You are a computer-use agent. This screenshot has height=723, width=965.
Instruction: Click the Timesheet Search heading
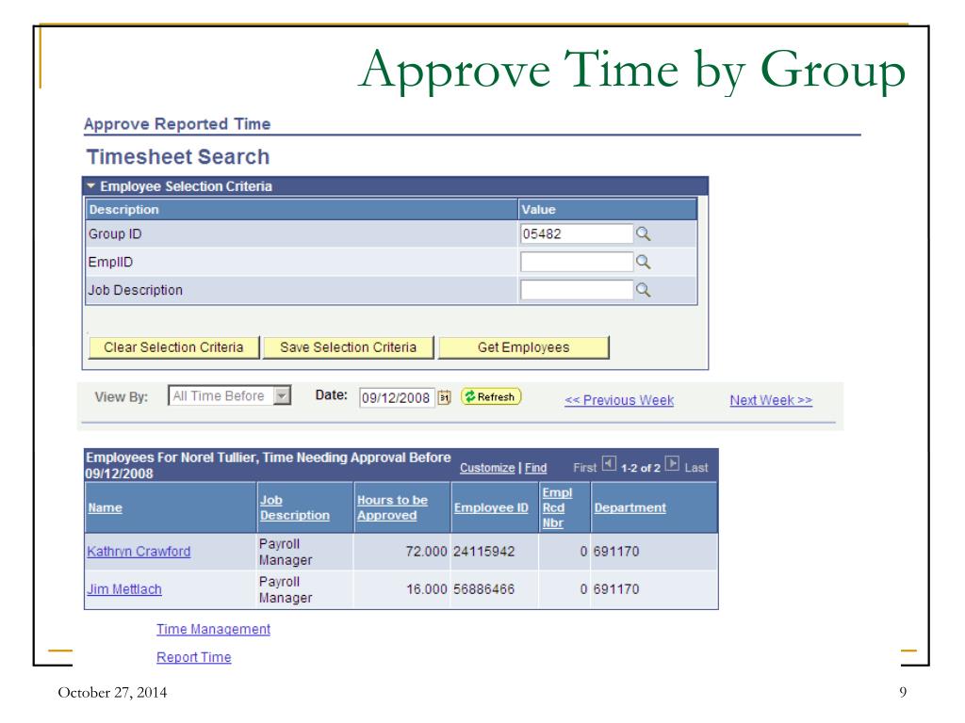pyautogui.click(x=178, y=157)
